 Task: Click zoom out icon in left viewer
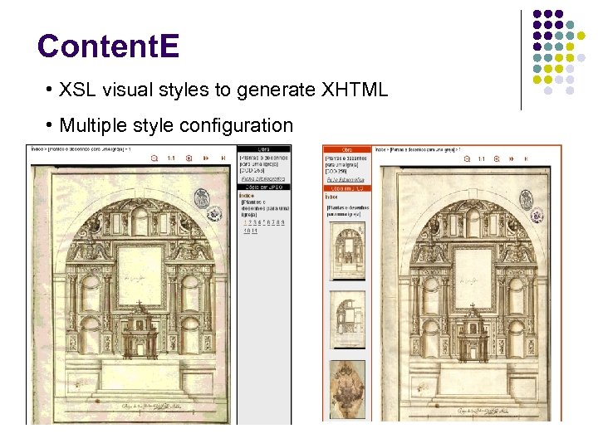[x=154, y=158]
